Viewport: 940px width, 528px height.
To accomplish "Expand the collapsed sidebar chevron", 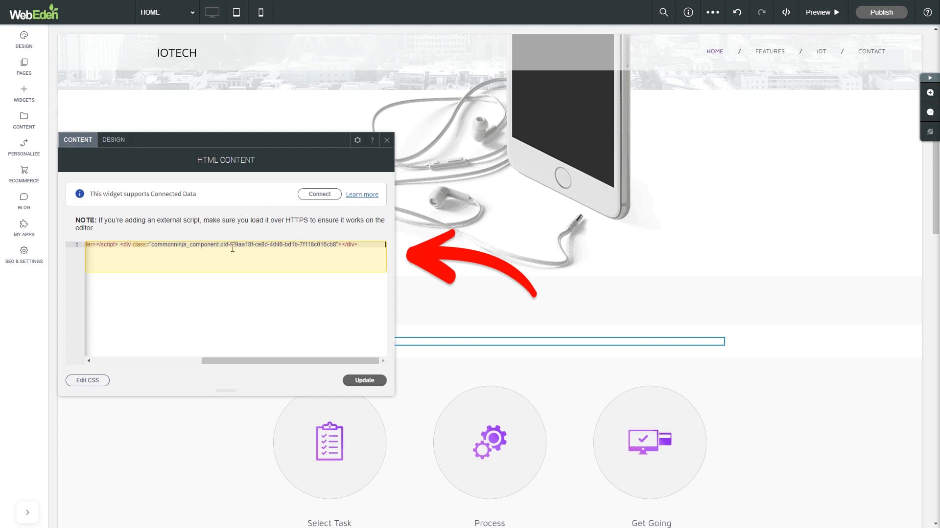I will [x=27, y=512].
